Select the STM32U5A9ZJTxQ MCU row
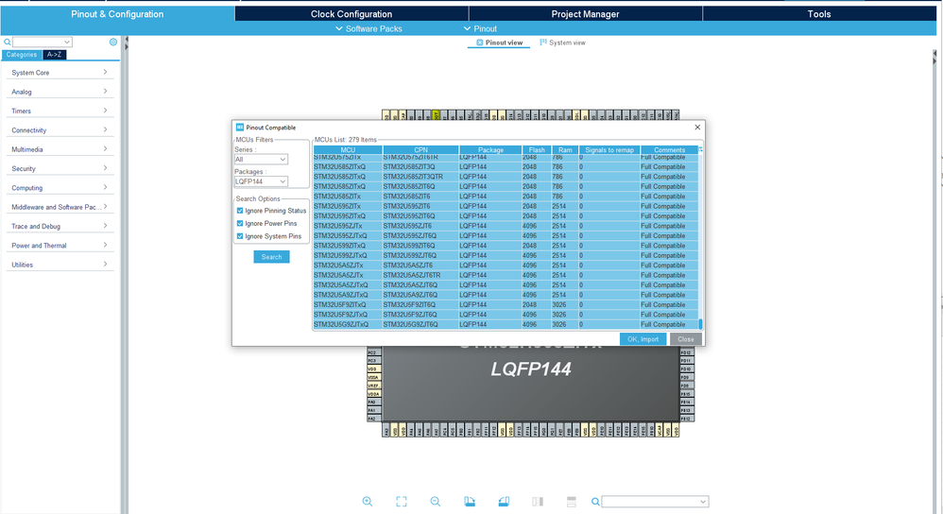The width and height of the screenshot is (943, 514). (x=506, y=295)
